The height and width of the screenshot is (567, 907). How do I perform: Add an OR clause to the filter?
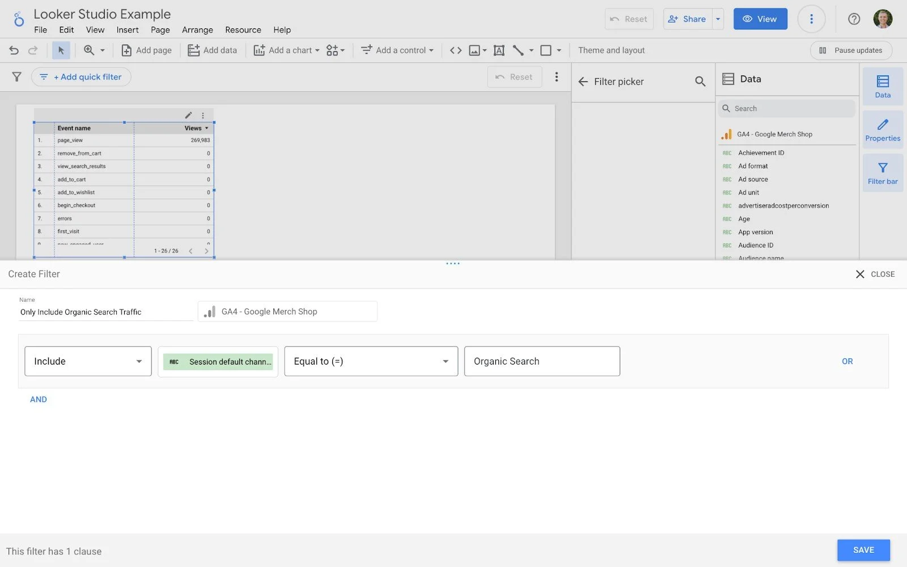click(847, 361)
